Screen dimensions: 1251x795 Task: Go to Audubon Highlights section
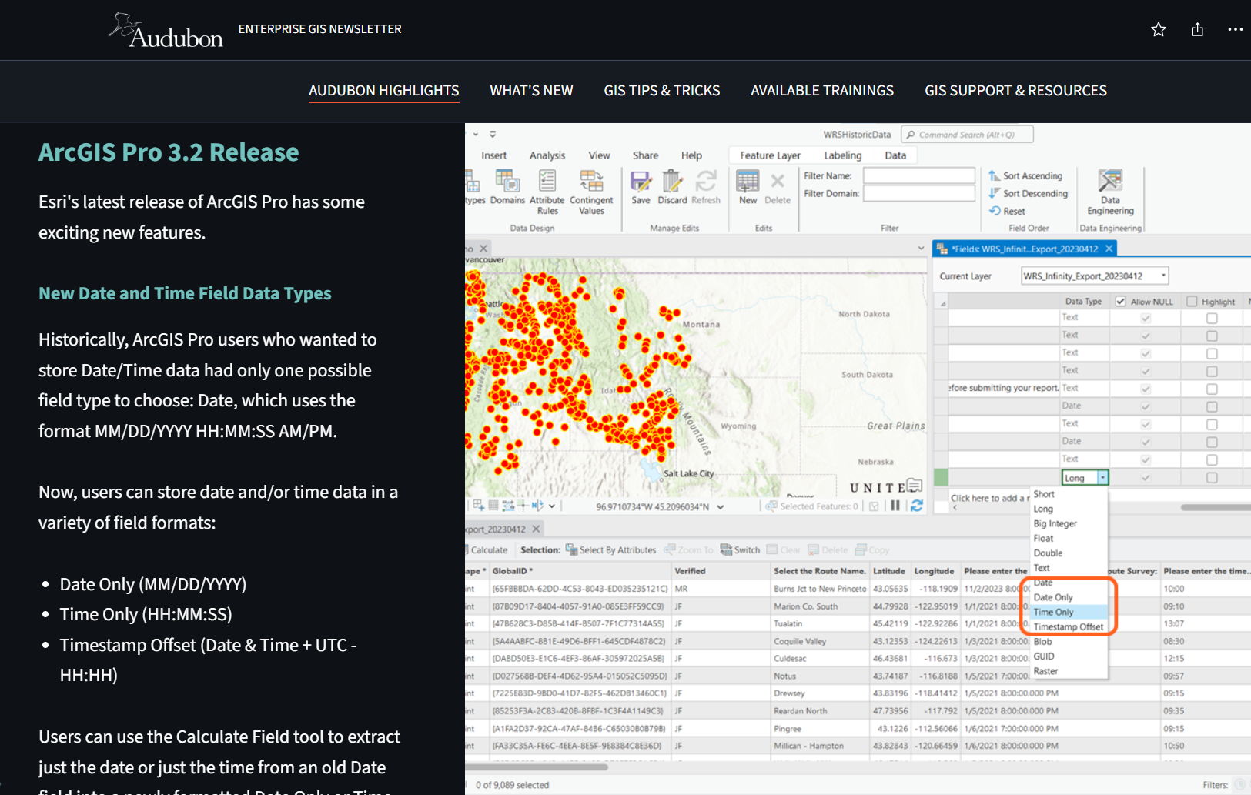coord(384,91)
